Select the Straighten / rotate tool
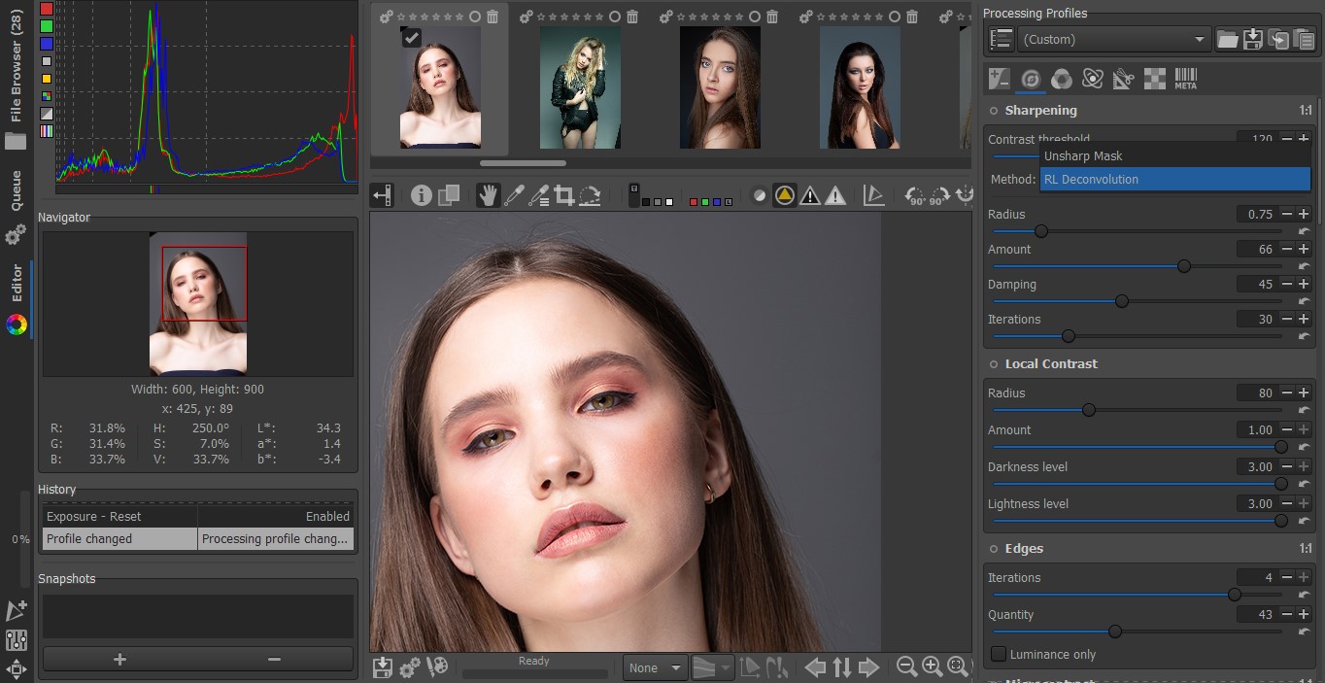 coord(590,195)
